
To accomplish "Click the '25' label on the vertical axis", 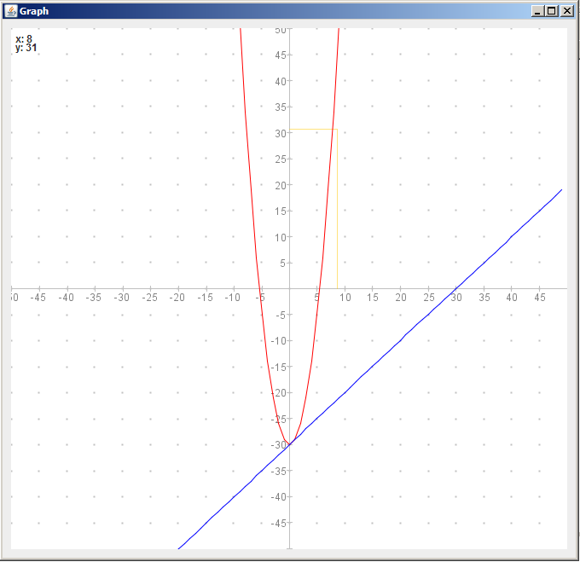I will [x=281, y=159].
